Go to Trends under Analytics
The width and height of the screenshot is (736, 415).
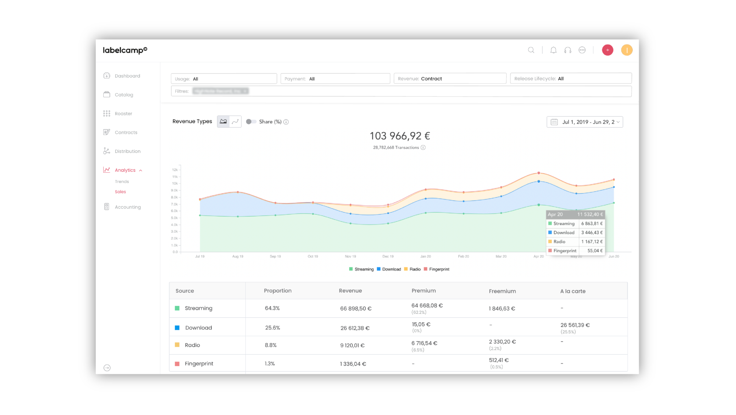[122, 181]
